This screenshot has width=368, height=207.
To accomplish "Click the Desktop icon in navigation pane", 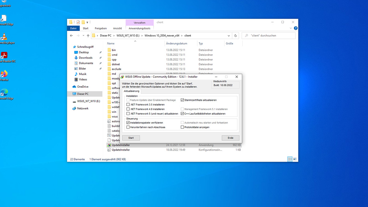I will coord(76,52).
